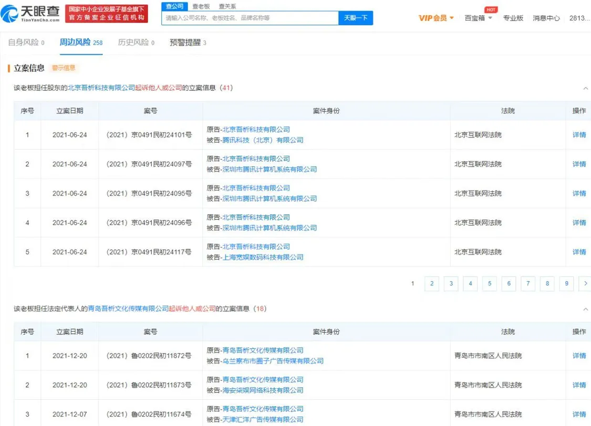The image size is (591, 426).
Task: Click the Tianyancha logo
Action: [30, 14]
